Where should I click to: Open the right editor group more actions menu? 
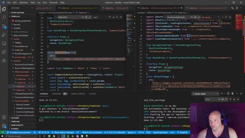[x=241, y=8]
